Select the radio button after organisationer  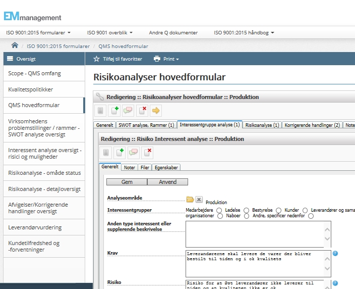pyautogui.click(x=220, y=216)
